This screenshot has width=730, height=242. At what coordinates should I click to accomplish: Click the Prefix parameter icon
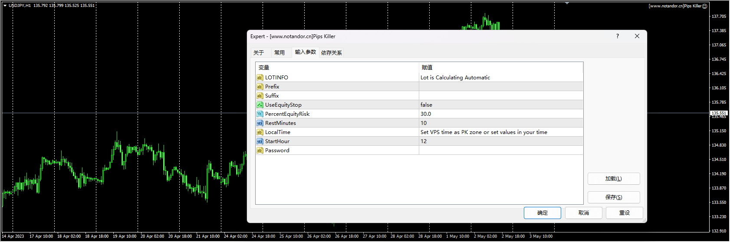(x=260, y=87)
